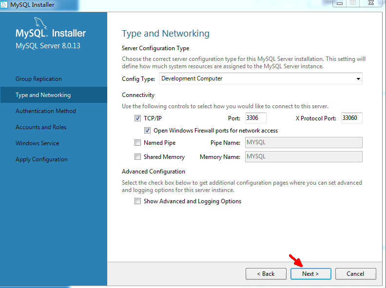
Task: Enable the Named Pipe checkbox
Action: pos(137,142)
